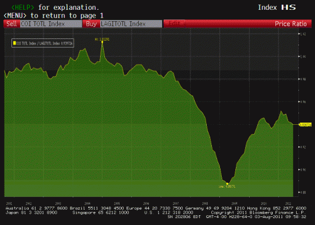Click the yellow low point marker dot
The height and width of the screenshot is (225, 315).
pos(227,184)
